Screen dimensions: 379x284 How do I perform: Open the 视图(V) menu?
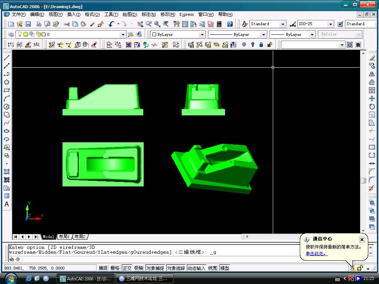click(56, 14)
